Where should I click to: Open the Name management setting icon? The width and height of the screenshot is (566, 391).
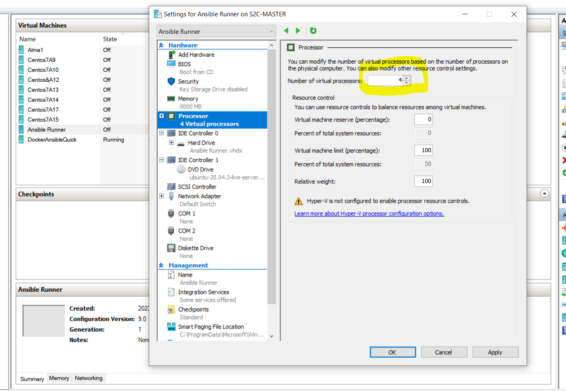171,275
